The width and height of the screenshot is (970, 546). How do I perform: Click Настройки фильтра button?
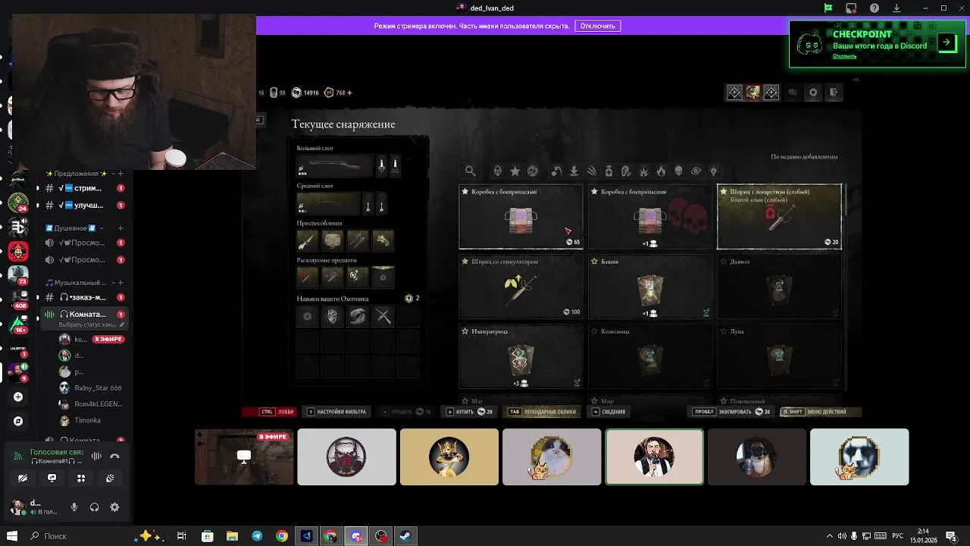coord(337,412)
